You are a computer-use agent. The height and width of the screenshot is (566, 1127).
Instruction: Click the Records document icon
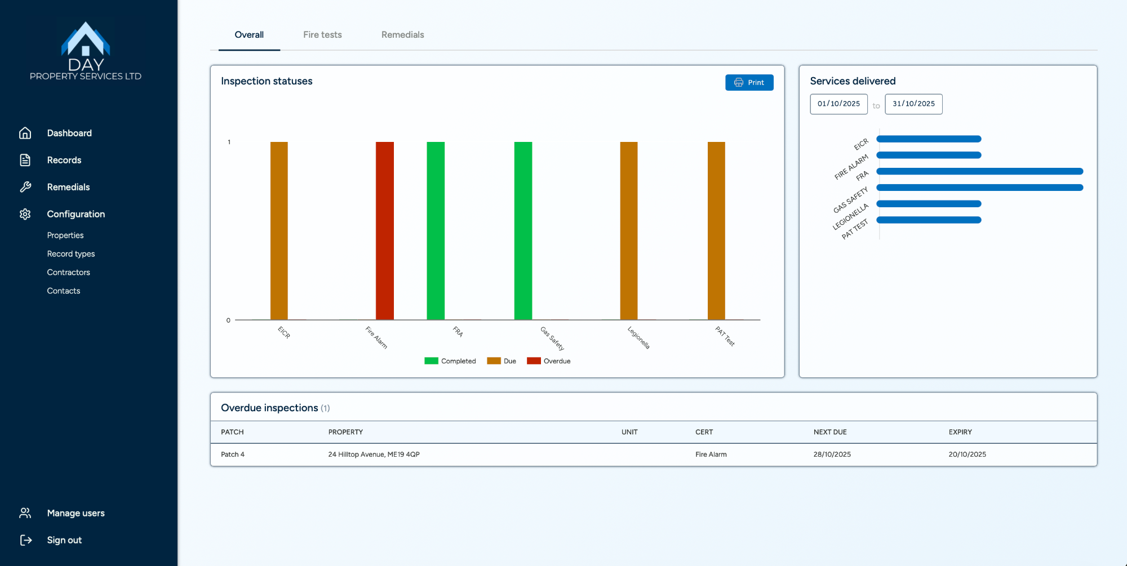(x=25, y=160)
